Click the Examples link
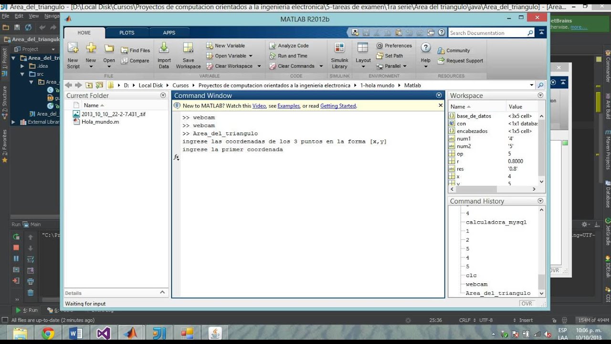 click(x=288, y=106)
